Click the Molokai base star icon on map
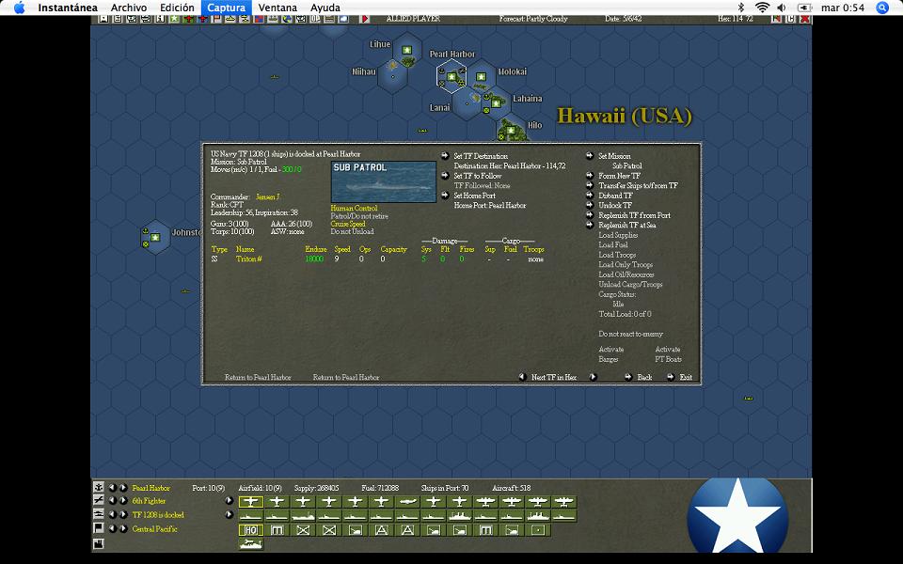Screen dimensions: 903x564 481,76
